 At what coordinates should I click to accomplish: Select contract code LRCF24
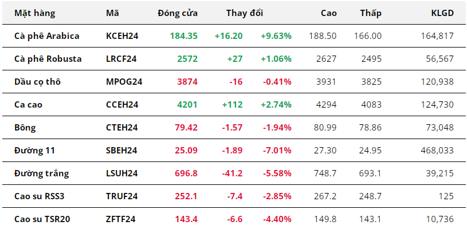pyautogui.click(x=121, y=58)
